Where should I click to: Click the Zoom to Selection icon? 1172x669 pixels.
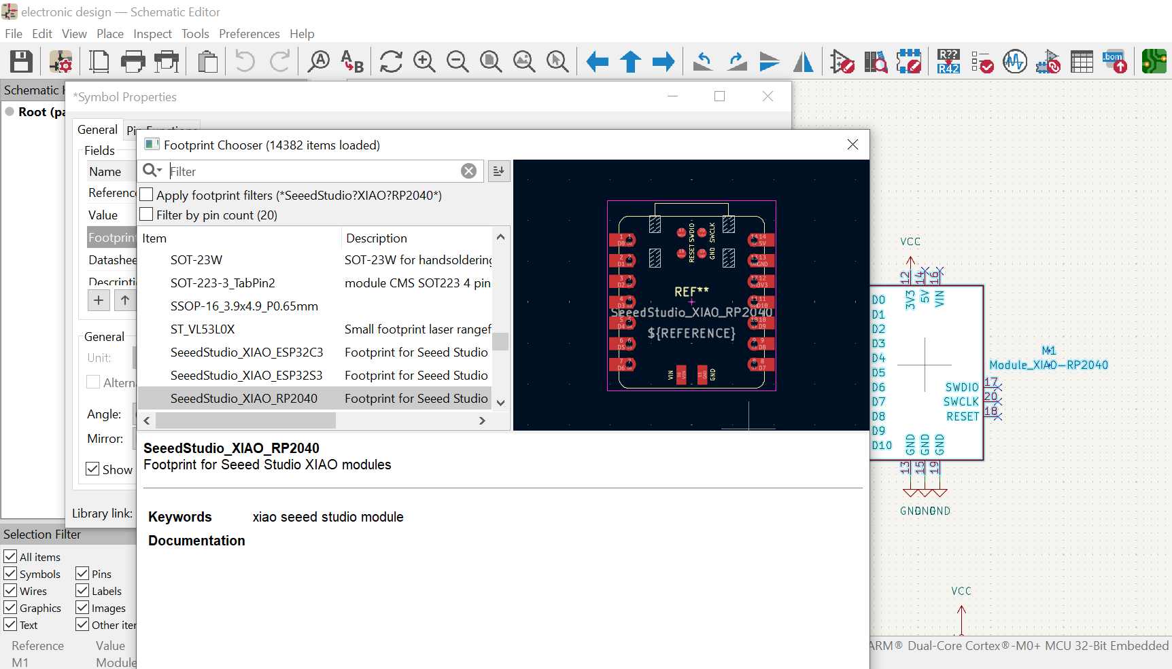(x=557, y=62)
